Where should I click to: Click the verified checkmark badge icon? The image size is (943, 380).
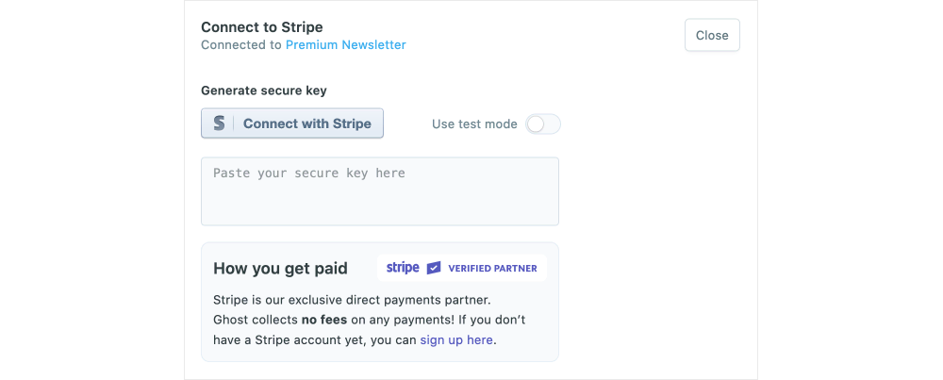(x=434, y=268)
